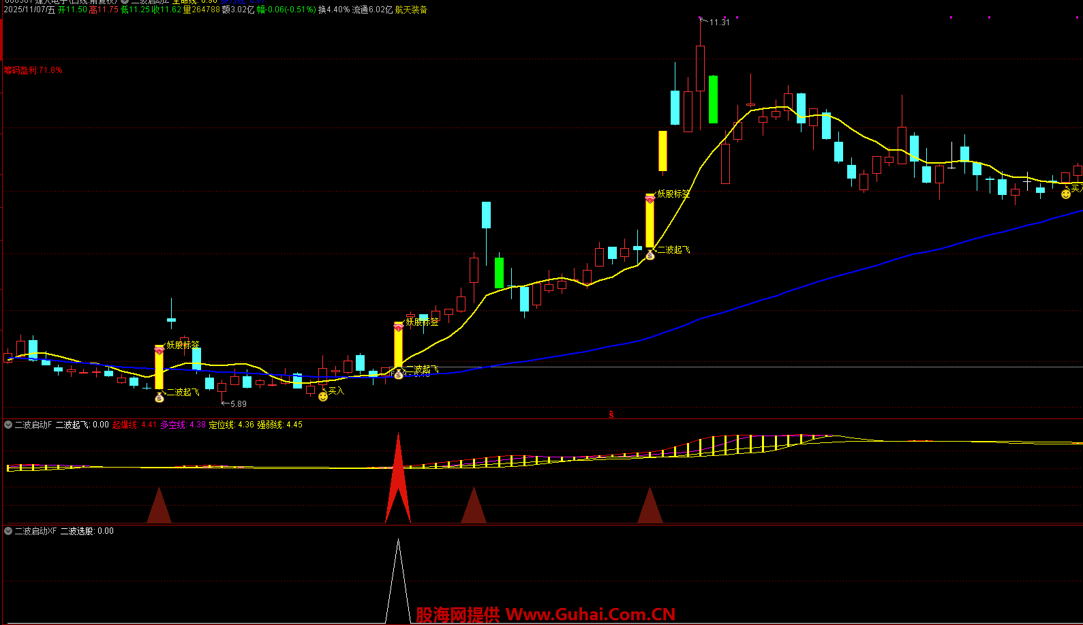Select the white spike in 二波选股 panel

pyautogui.click(x=398, y=579)
